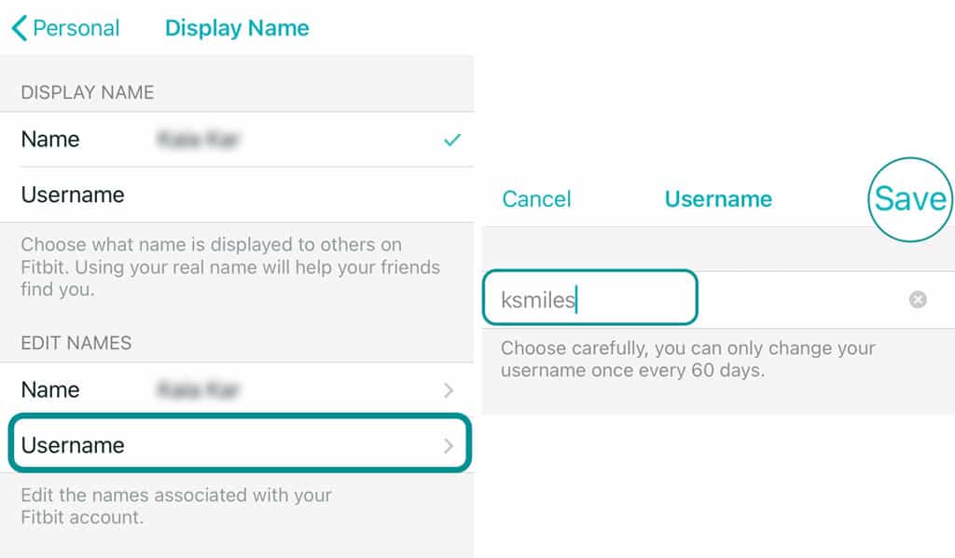Viewport: 955px width, 558px height.
Task: Open Name under Edit Names
Action: pyautogui.click(x=50, y=390)
